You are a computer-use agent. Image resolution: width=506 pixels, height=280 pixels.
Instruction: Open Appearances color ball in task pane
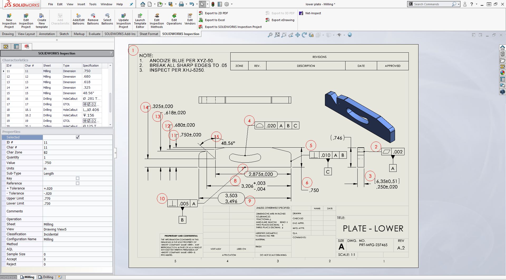click(x=503, y=73)
